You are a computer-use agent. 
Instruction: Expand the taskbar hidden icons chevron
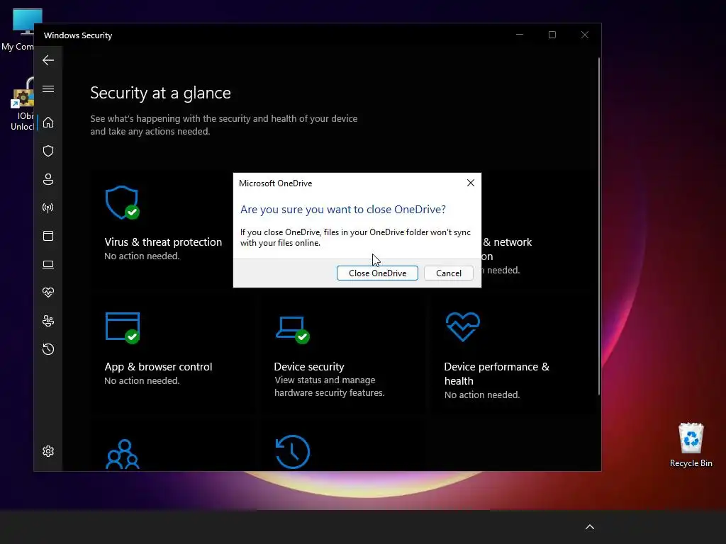coord(590,527)
